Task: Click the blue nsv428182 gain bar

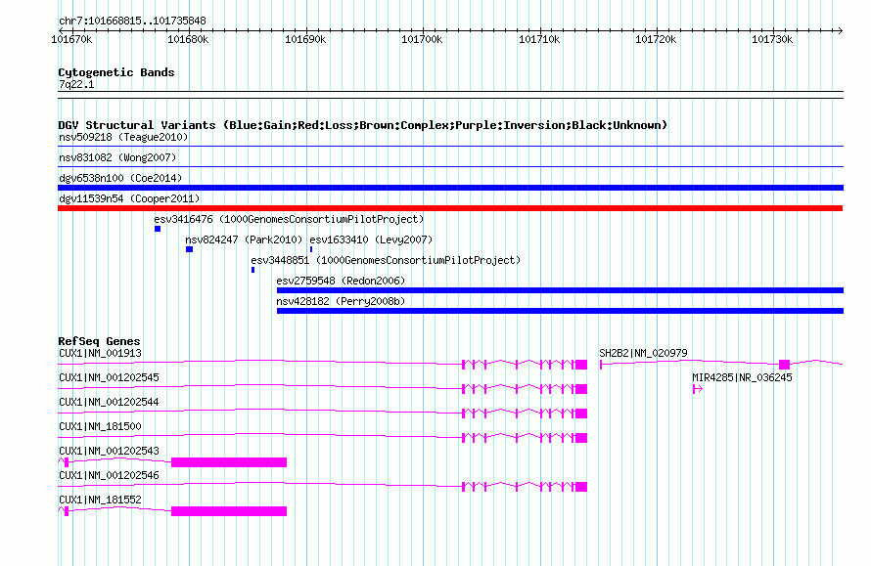Action: (x=560, y=311)
